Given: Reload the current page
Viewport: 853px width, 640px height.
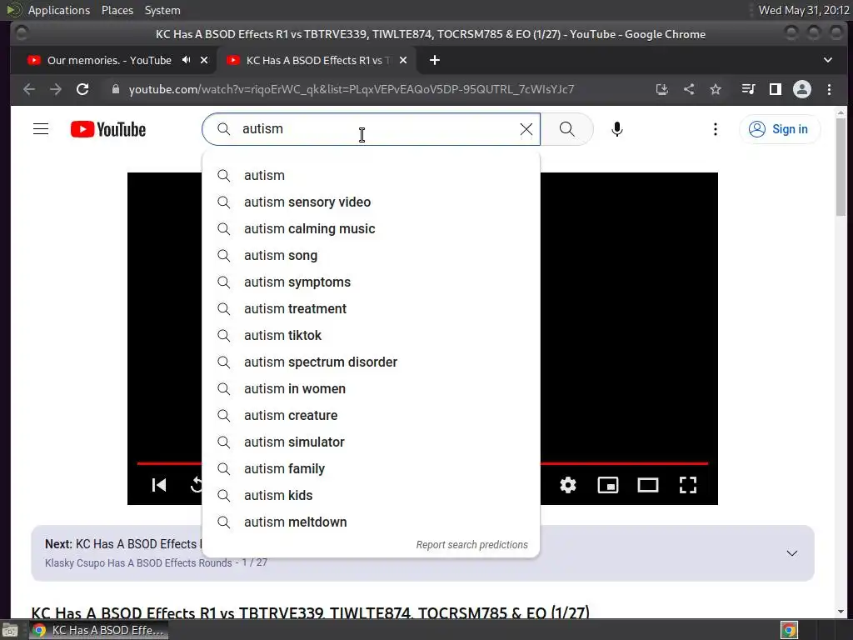Looking at the screenshot, I should coord(82,89).
